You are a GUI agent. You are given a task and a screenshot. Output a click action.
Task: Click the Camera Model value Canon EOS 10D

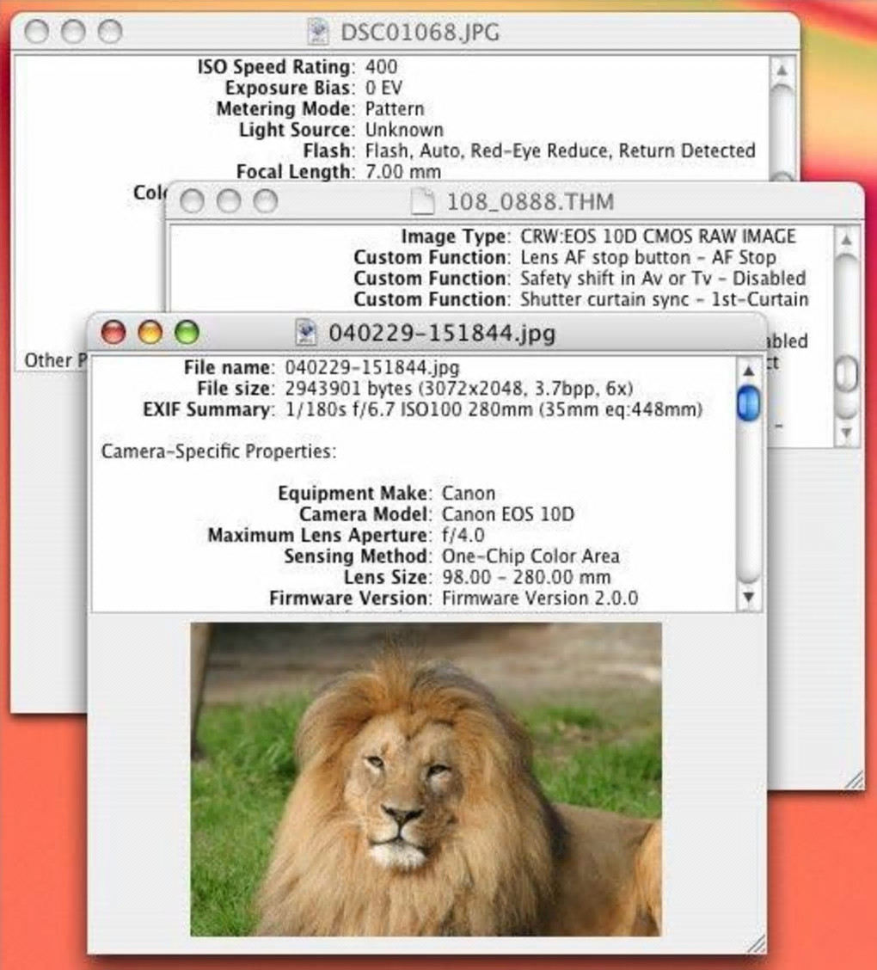pyautogui.click(x=508, y=514)
